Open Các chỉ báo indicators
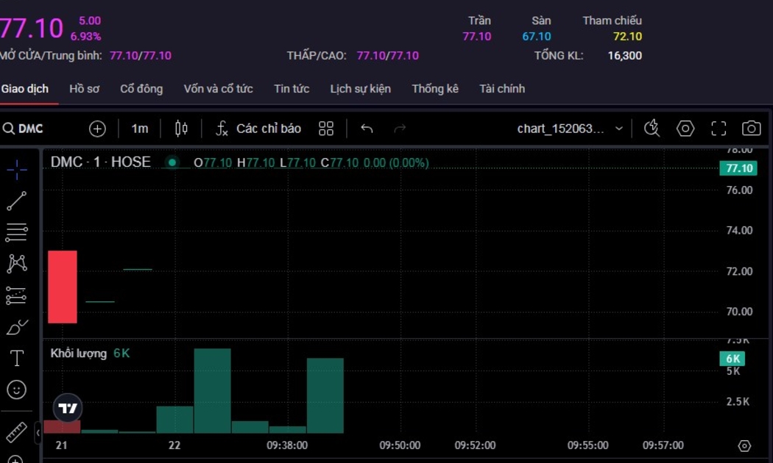The image size is (773, 463). (x=258, y=129)
